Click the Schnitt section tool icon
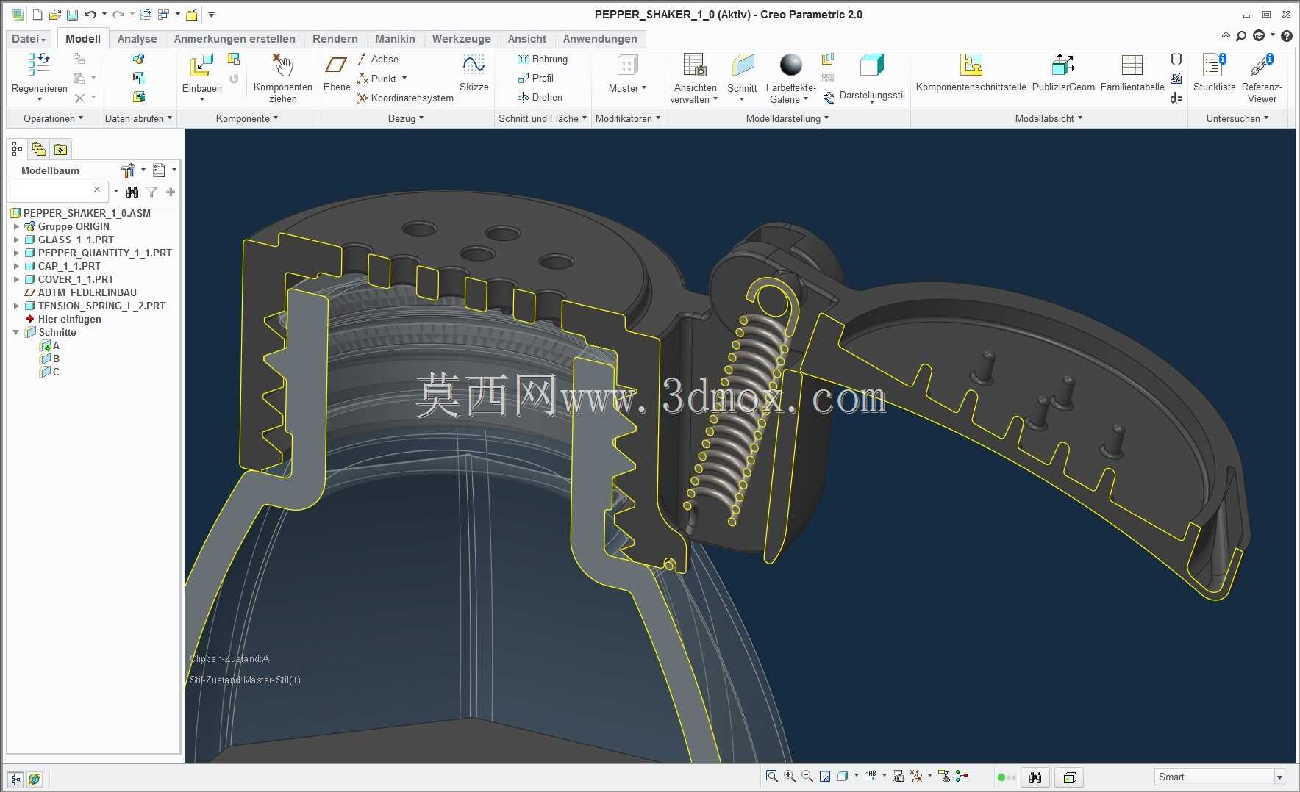1300x792 pixels. coord(743,65)
